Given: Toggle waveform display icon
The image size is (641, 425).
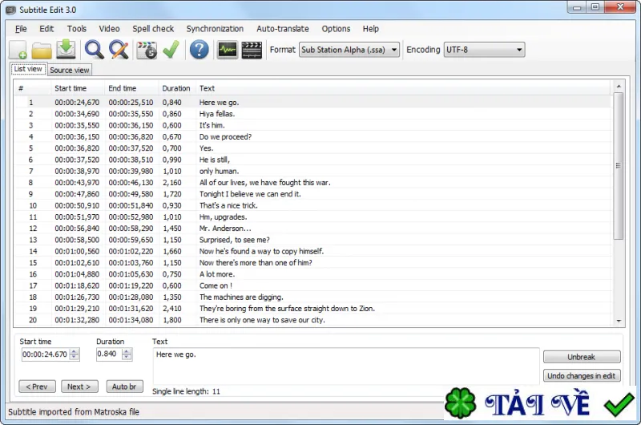Looking at the screenshot, I should (228, 50).
